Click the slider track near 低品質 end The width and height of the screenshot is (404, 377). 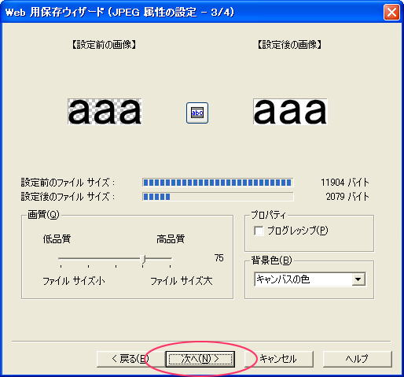click(x=68, y=258)
